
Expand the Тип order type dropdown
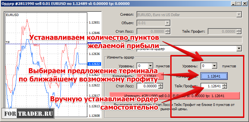coord(239,49)
